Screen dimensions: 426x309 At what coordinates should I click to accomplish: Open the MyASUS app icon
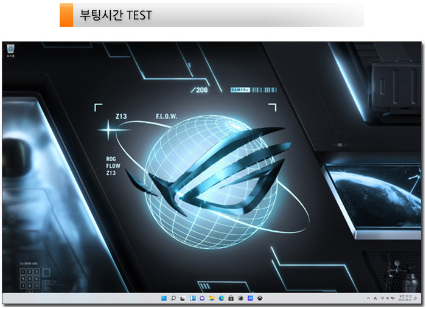coord(250,299)
